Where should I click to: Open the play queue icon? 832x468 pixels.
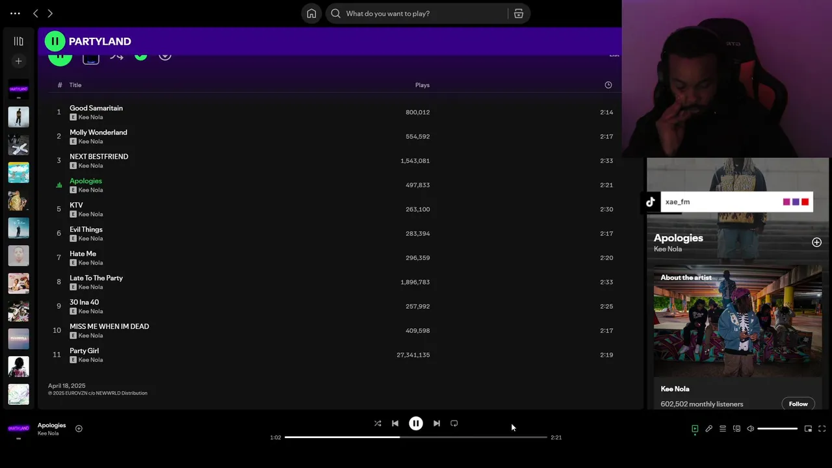tap(723, 429)
